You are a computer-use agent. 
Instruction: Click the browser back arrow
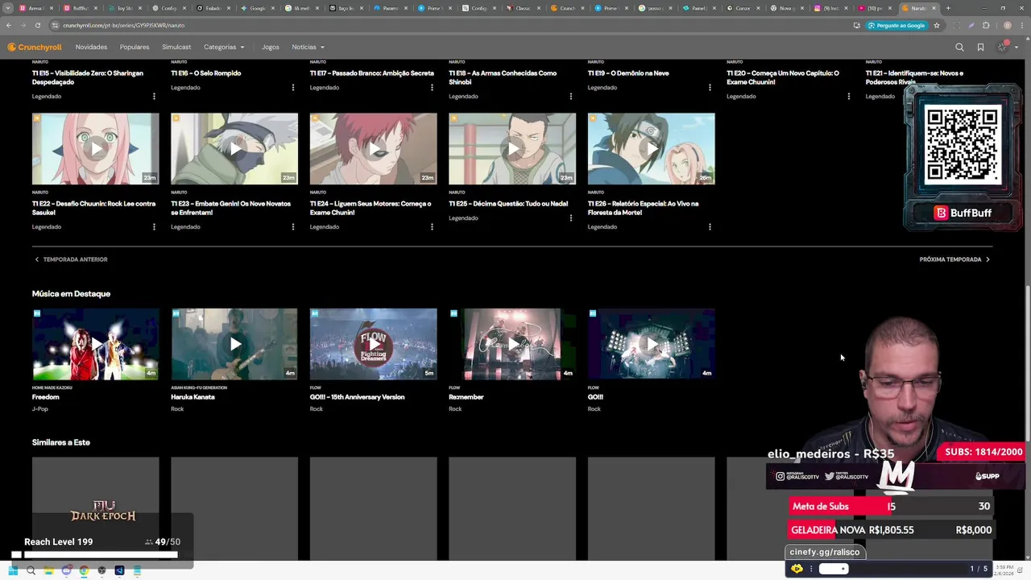click(x=9, y=25)
